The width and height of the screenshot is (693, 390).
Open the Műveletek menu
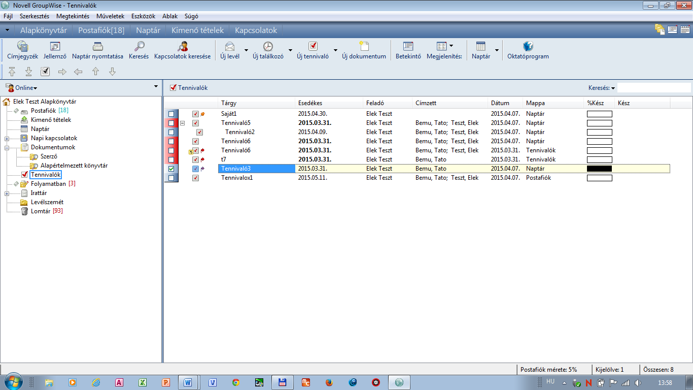point(110,16)
